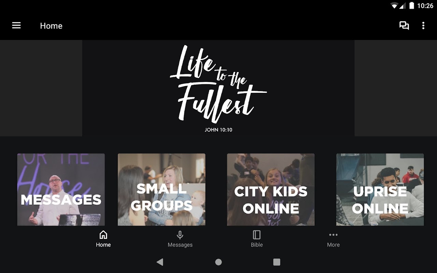Viewport: 437px width, 273px height.
Task: Tap the Android home circle button
Action: click(218, 262)
